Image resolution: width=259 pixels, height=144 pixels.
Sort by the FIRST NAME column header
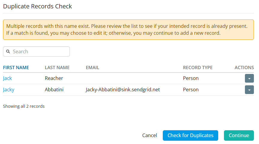click(x=16, y=67)
